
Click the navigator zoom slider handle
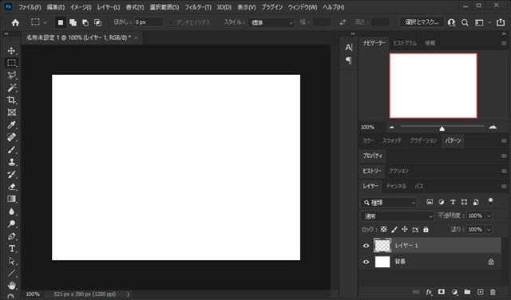442,128
